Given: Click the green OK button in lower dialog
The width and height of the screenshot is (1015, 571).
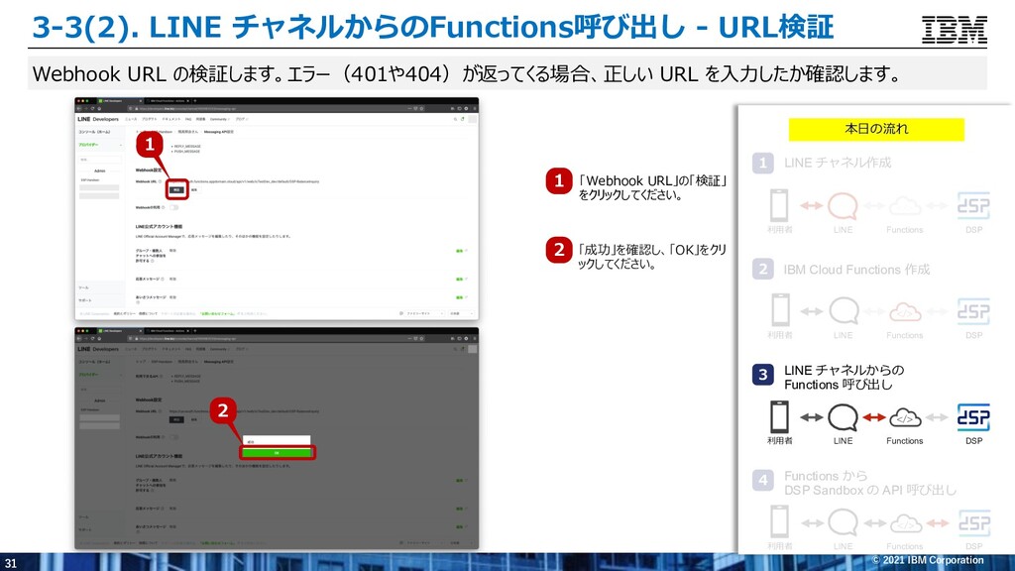Looking at the screenshot, I should point(278,453).
